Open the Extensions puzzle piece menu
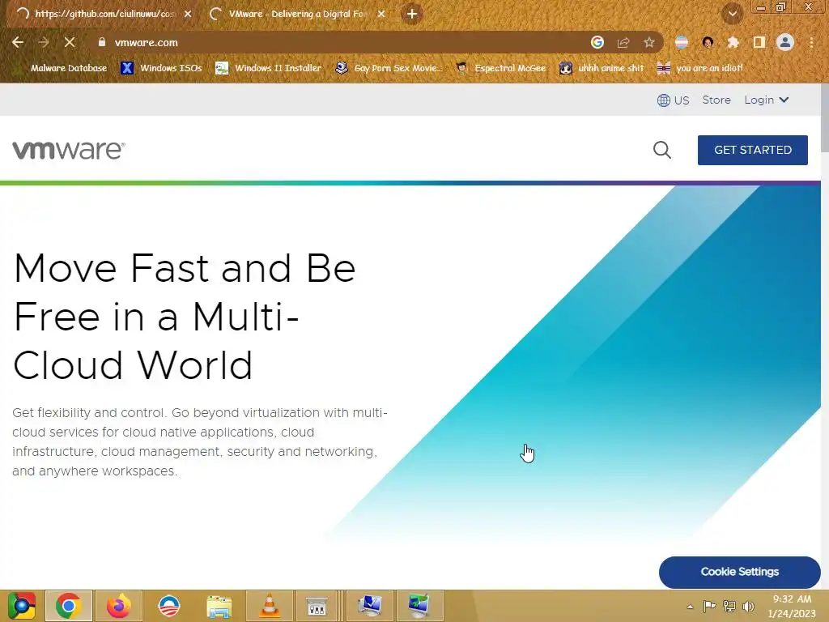829x622 pixels. point(733,42)
